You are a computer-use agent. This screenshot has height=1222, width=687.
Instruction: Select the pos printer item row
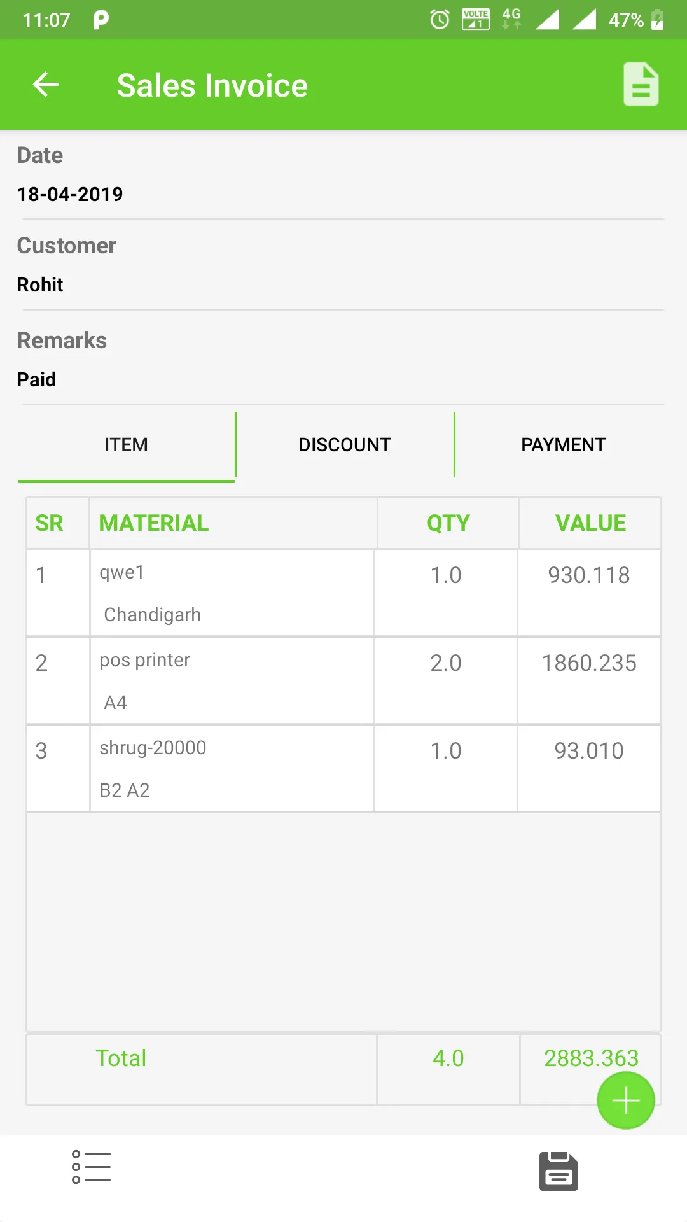pyautogui.click(x=232, y=680)
